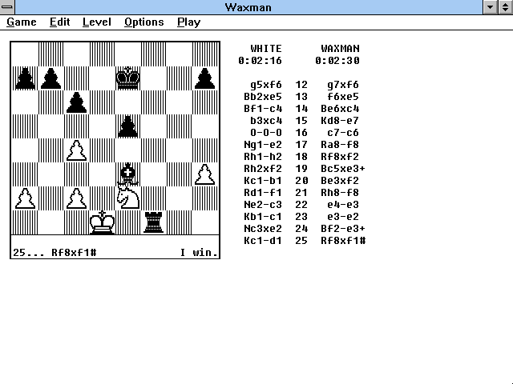Select the black pawn on b7

50,78
